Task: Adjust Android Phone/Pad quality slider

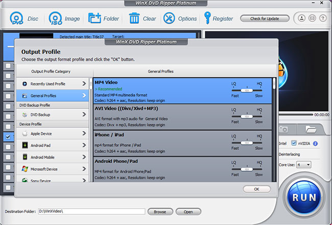Action: (247, 169)
